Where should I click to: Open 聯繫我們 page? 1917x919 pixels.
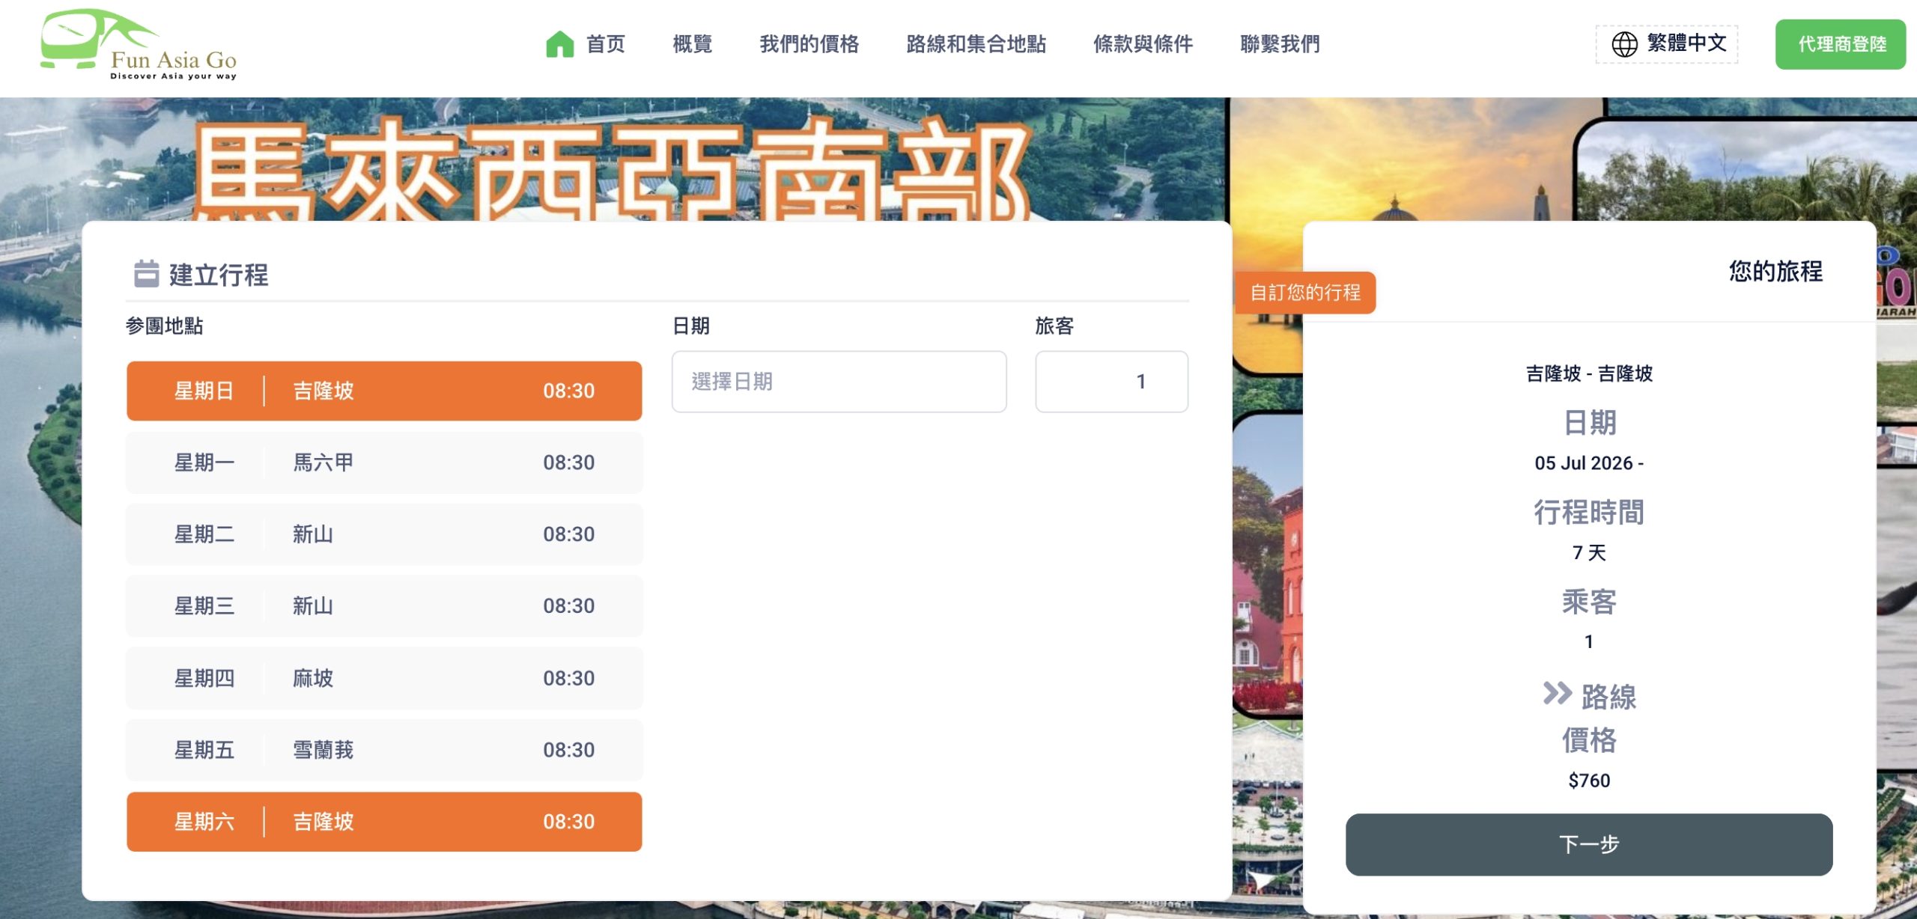click(x=1280, y=44)
